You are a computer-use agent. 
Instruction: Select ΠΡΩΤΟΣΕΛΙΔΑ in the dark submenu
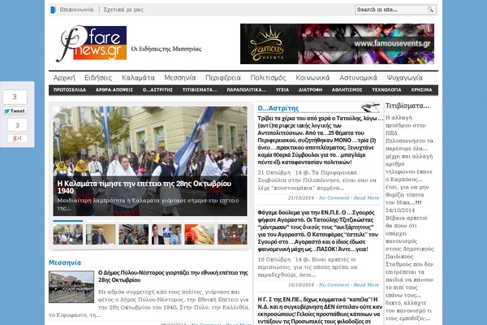click(x=70, y=90)
